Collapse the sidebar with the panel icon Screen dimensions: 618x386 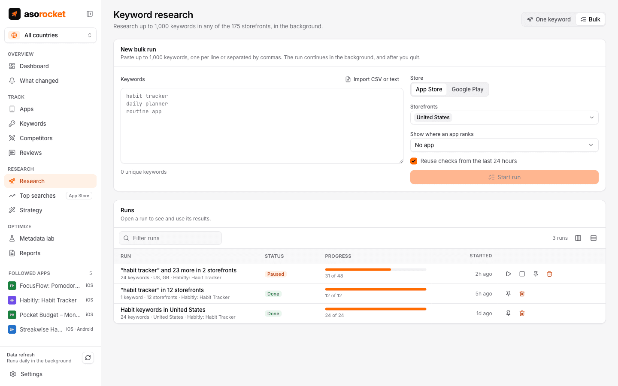(x=90, y=14)
